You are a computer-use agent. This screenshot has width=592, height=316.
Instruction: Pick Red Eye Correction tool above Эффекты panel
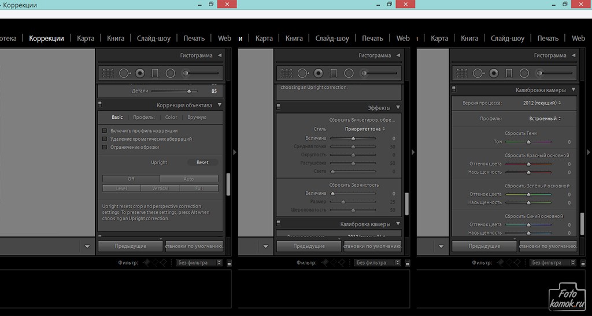click(318, 73)
